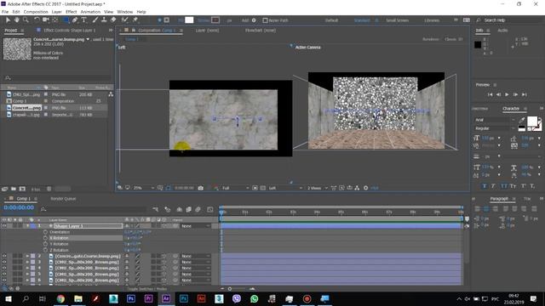
Task: Expand layer 2 Concrete bump properties
Action: point(27,256)
